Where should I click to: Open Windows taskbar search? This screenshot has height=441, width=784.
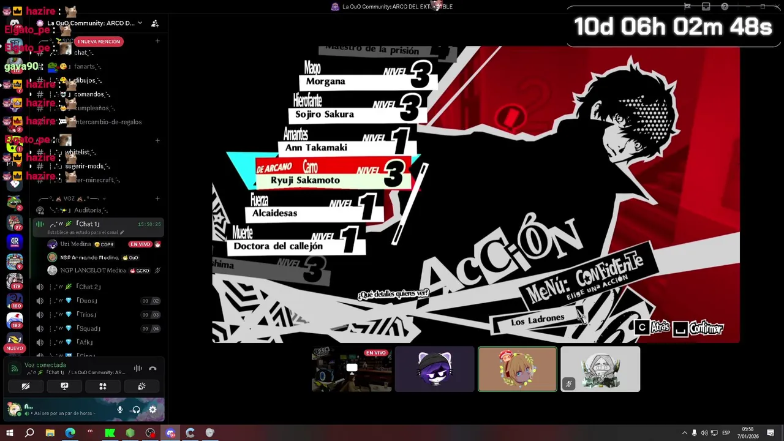tap(29, 433)
